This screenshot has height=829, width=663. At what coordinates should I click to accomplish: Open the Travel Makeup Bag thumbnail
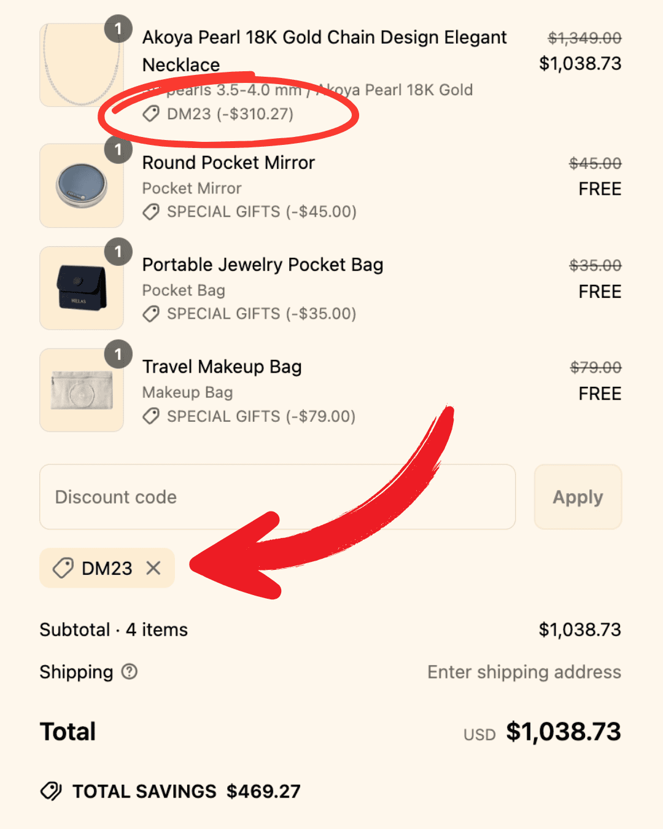(x=81, y=391)
